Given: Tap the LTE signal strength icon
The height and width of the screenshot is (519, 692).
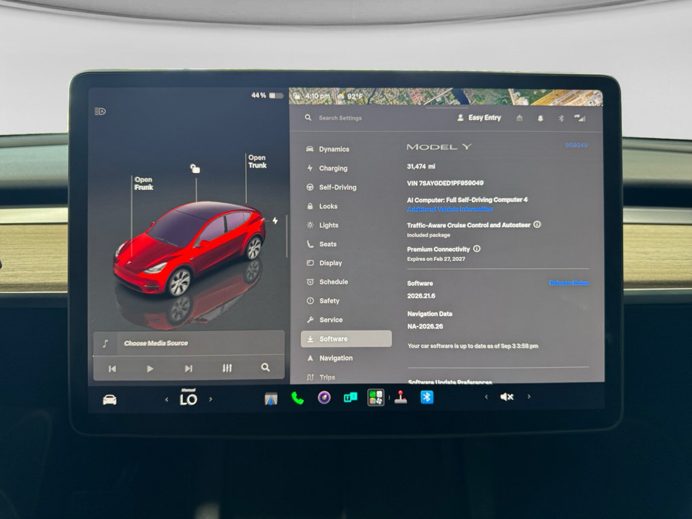Looking at the screenshot, I should pos(579,118).
